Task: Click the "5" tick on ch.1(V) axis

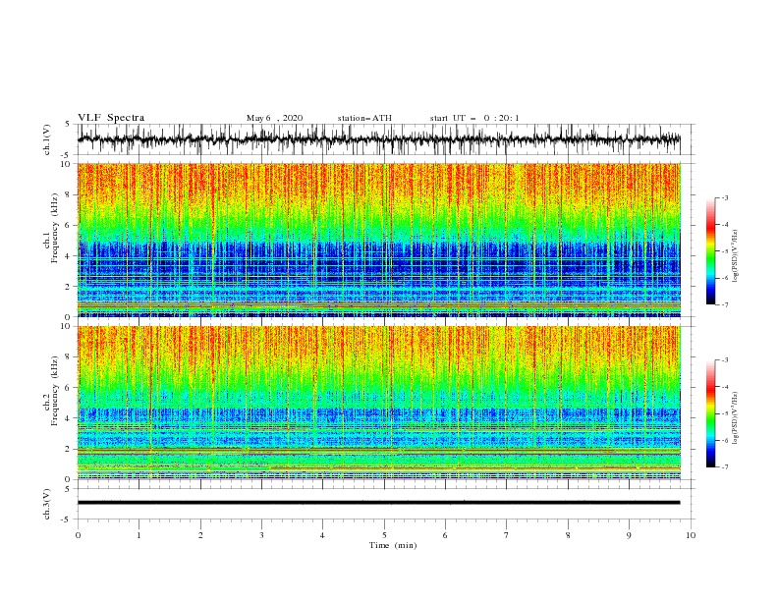Action: coord(68,125)
